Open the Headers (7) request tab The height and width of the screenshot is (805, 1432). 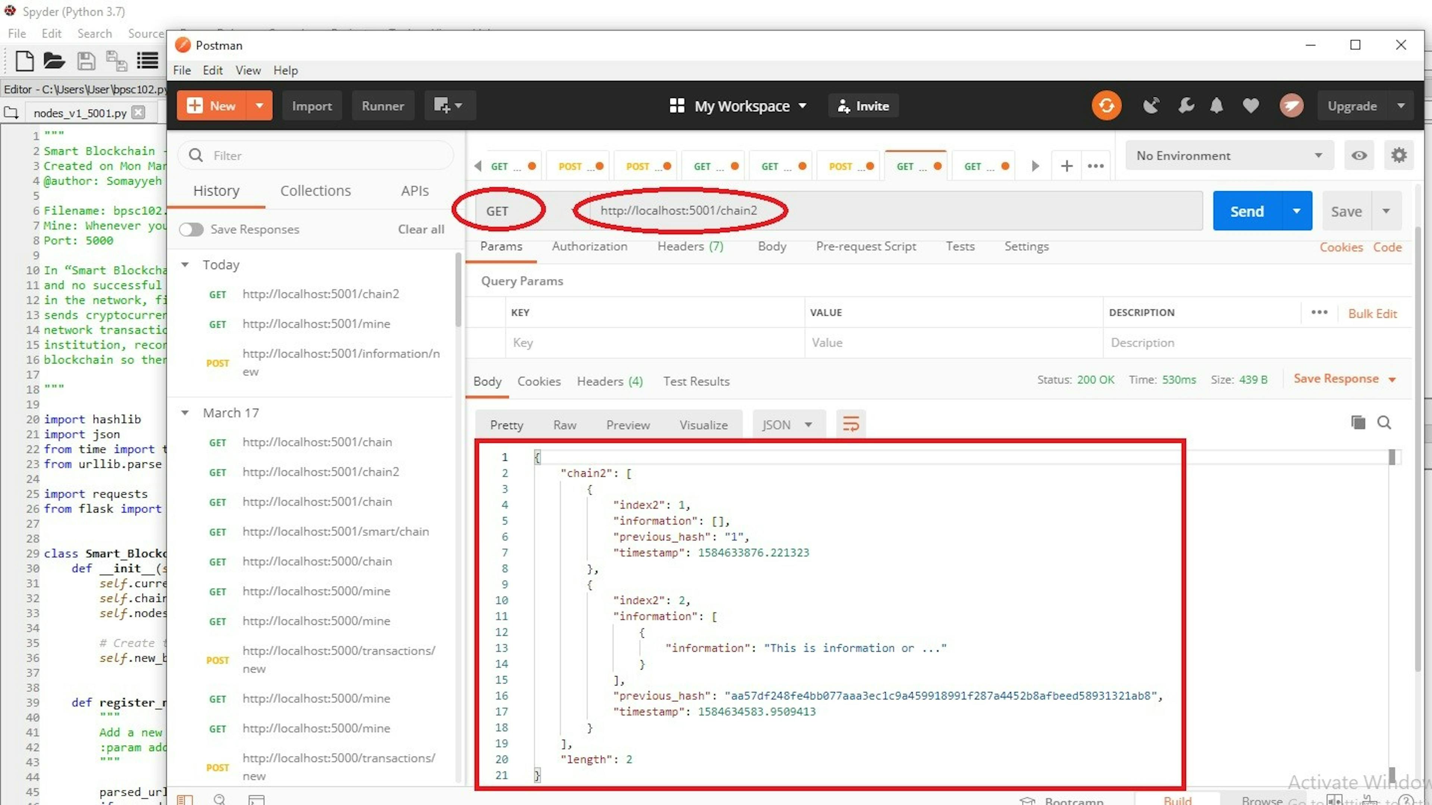coord(690,246)
